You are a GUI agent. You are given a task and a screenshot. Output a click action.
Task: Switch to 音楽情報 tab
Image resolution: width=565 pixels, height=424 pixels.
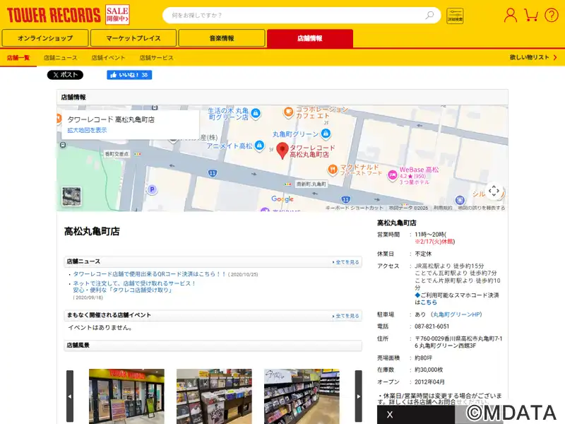(222, 38)
